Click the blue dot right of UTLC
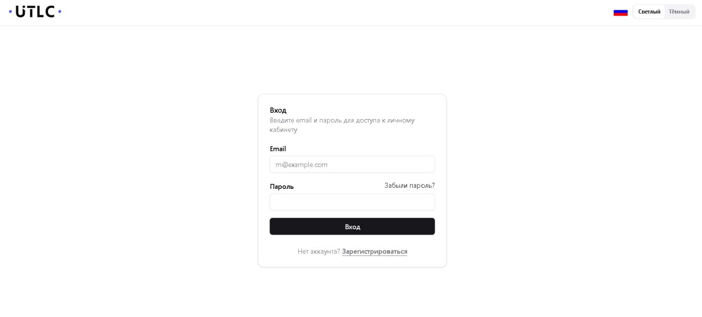The height and width of the screenshot is (317, 702). click(x=60, y=11)
